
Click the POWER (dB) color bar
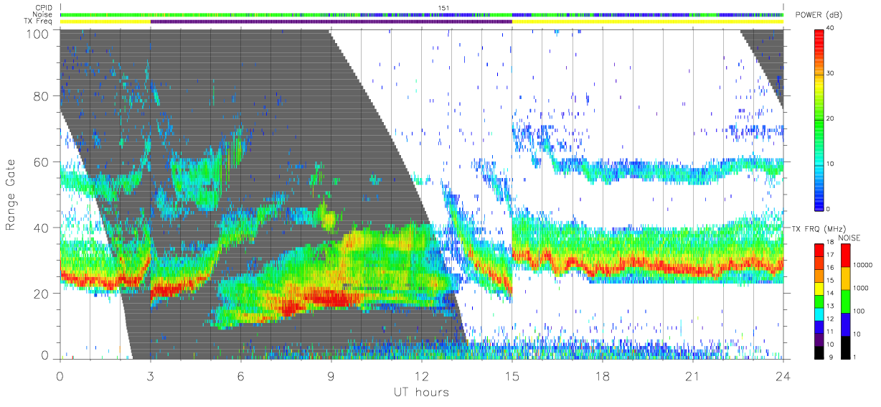click(820, 118)
